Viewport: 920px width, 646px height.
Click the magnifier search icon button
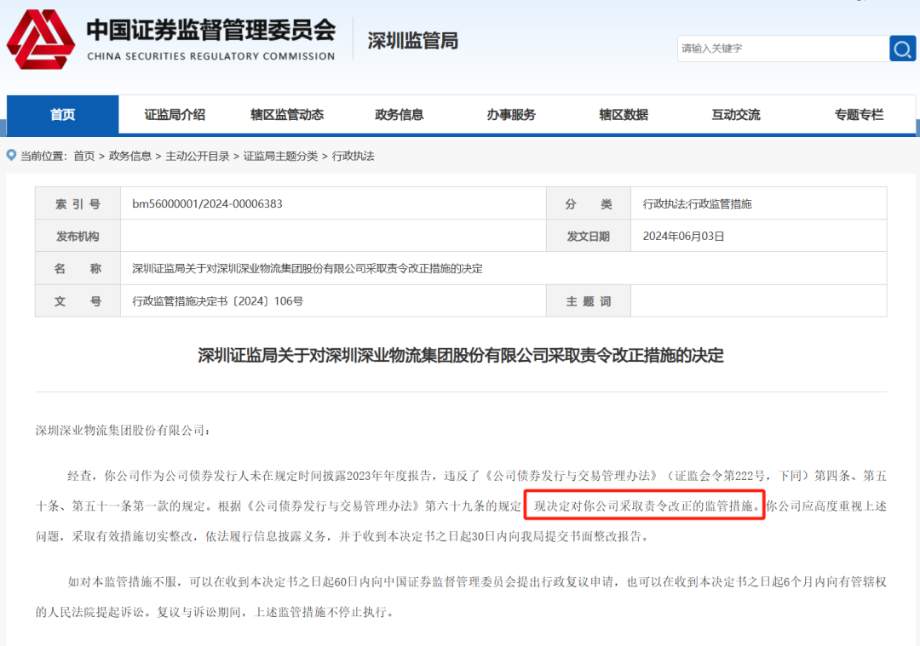click(902, 49)
